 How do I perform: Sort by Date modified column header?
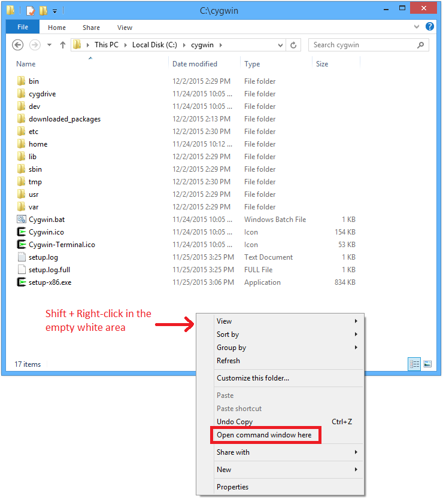pyautogui.click(x=195, y=64)
